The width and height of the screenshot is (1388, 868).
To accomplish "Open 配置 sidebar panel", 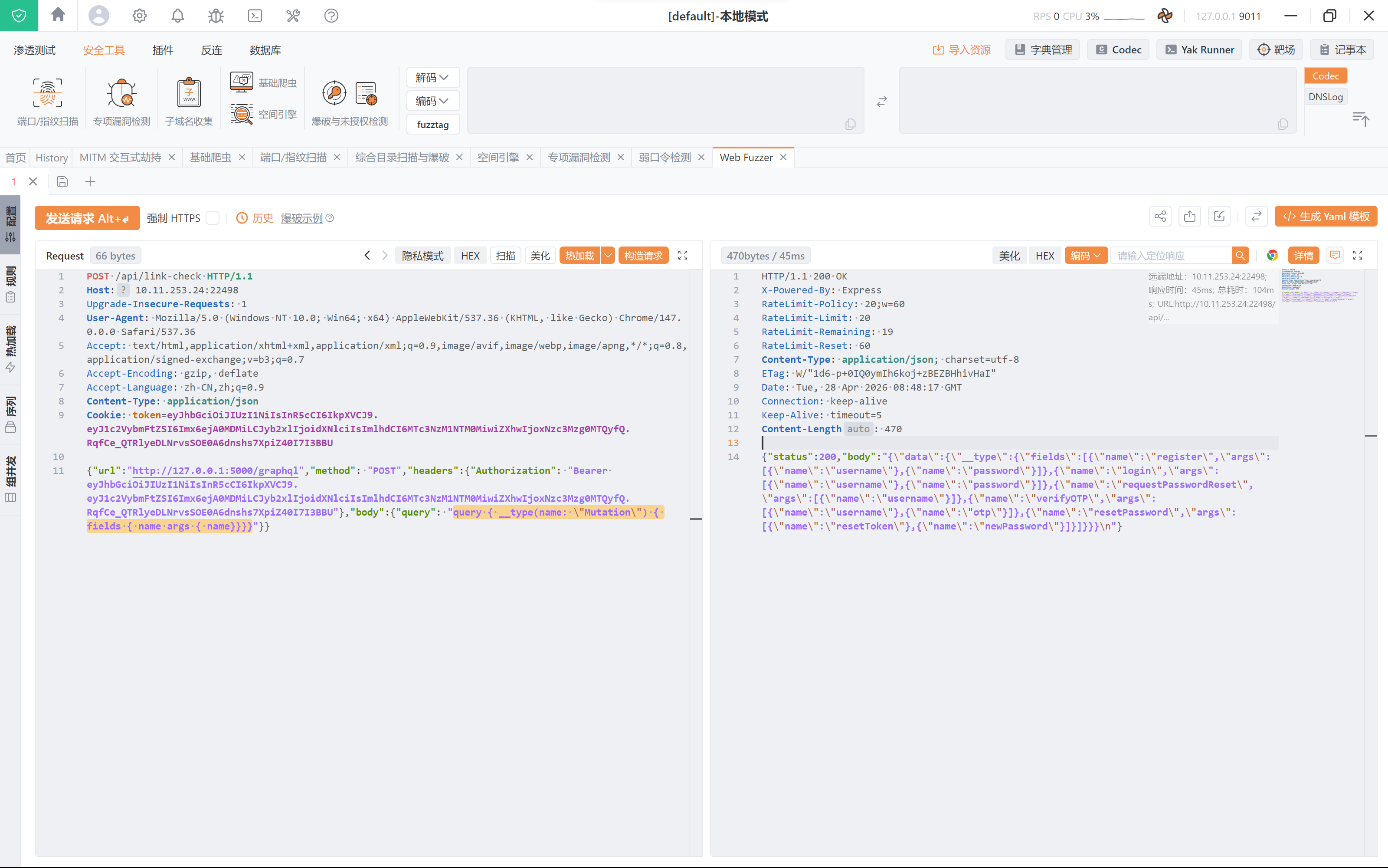I will click(10, 224).
